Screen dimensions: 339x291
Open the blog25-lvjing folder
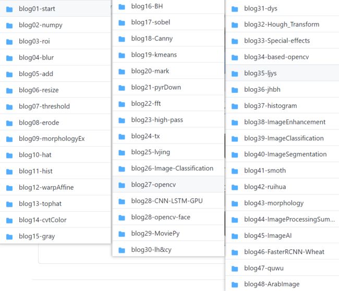(168, 152)
